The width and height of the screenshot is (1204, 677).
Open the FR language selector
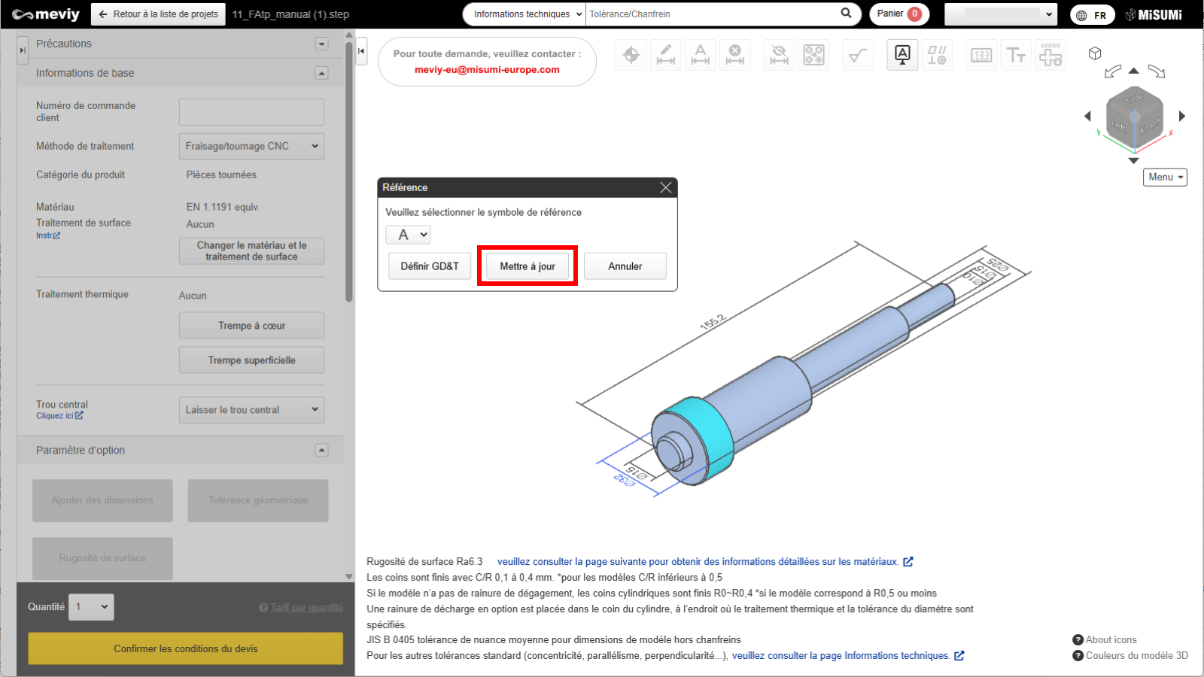pyautogui.click(x=1092, y=15)
